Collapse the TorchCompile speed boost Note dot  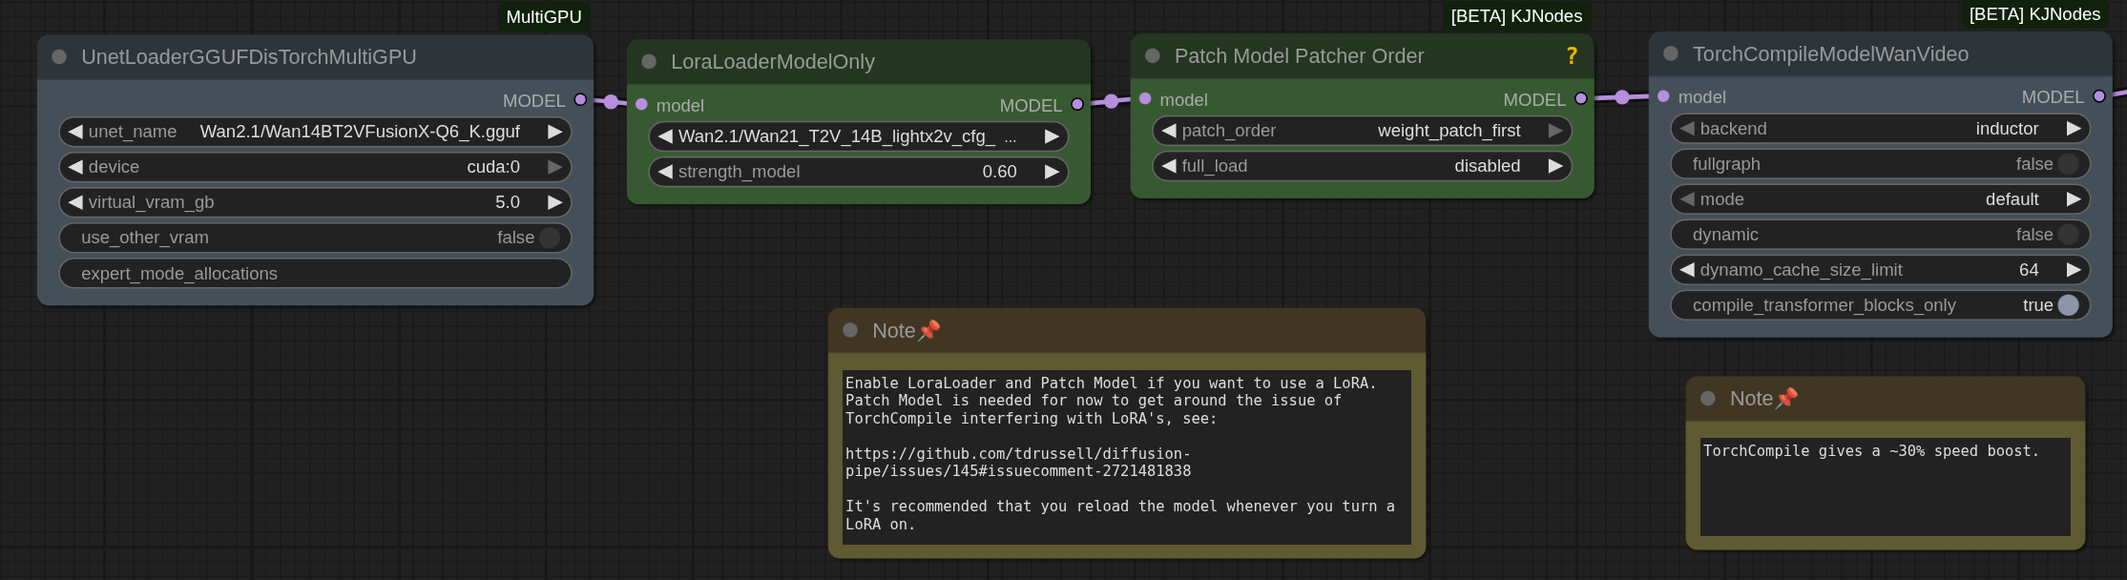click(x=1708, y=399)
